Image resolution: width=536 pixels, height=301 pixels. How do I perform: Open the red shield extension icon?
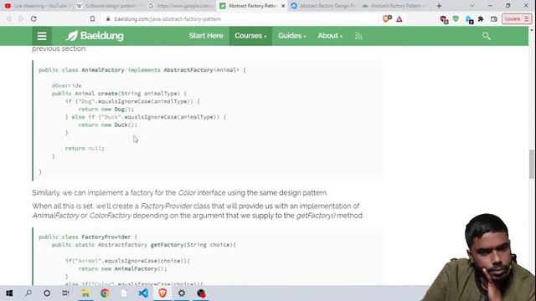(444, 19)
